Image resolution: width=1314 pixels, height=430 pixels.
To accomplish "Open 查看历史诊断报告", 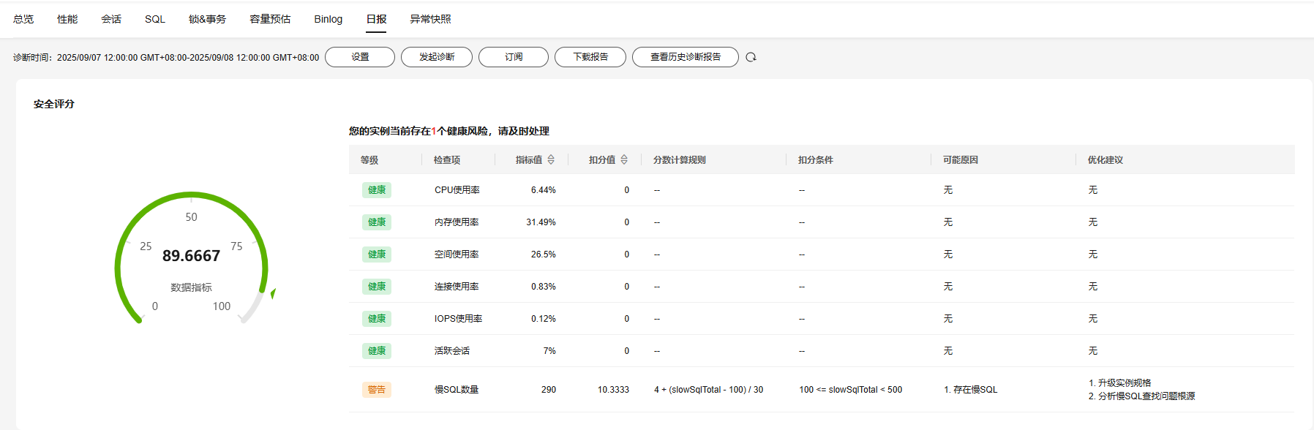I will (x=686, y=57).
